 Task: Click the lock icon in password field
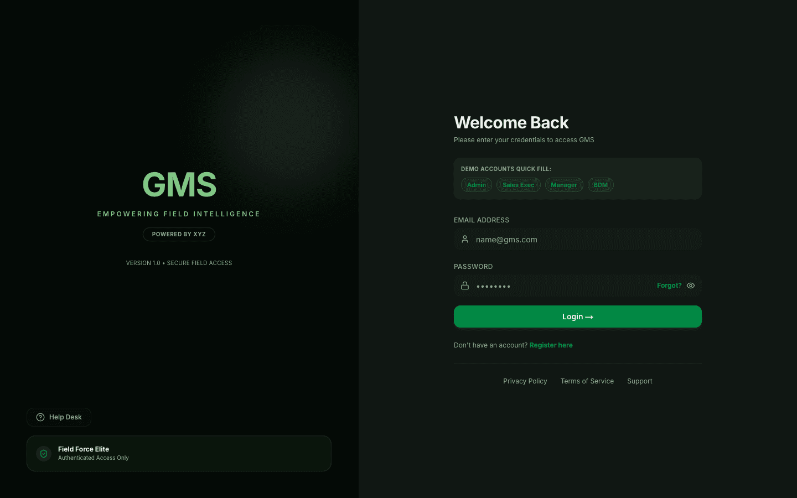tap(465, 286)
